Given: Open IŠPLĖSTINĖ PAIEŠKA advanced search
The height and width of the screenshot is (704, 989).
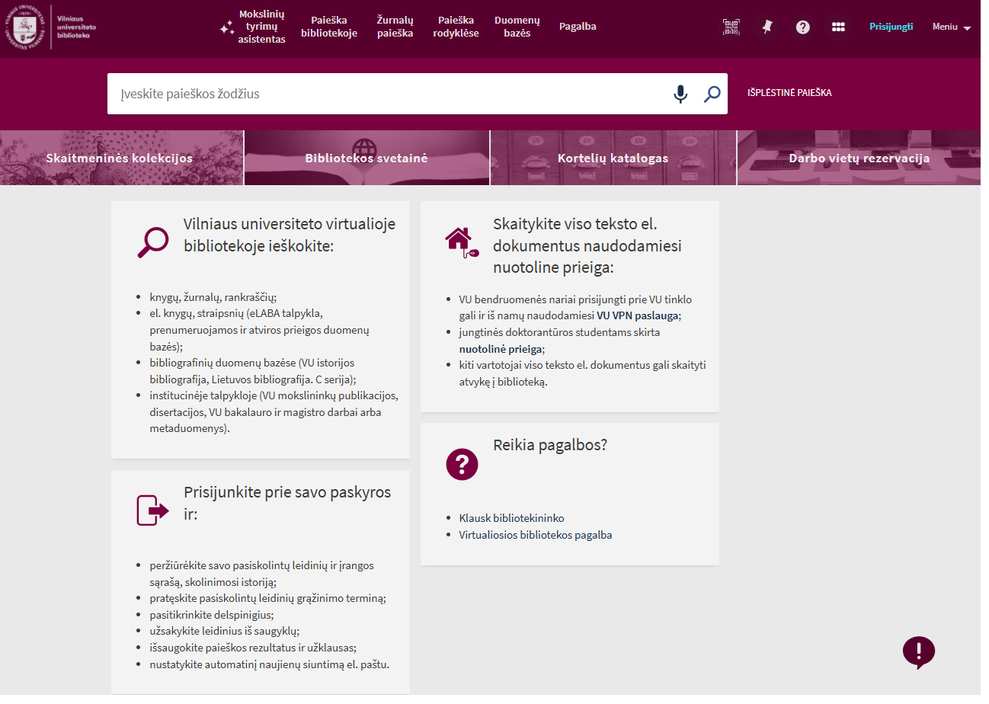Looking at the screenshot, I should pos(789,93).
